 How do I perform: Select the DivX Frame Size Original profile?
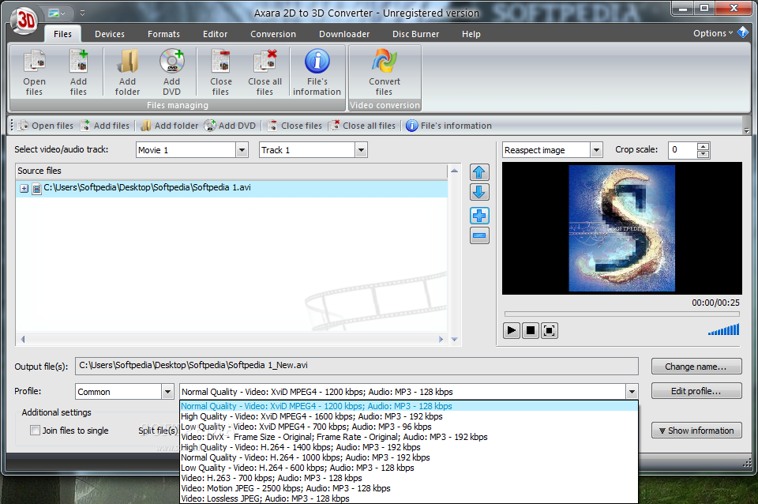(408, 437)
